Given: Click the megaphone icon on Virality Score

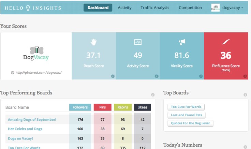Looking at the screenshot, I should coord(182,42).
